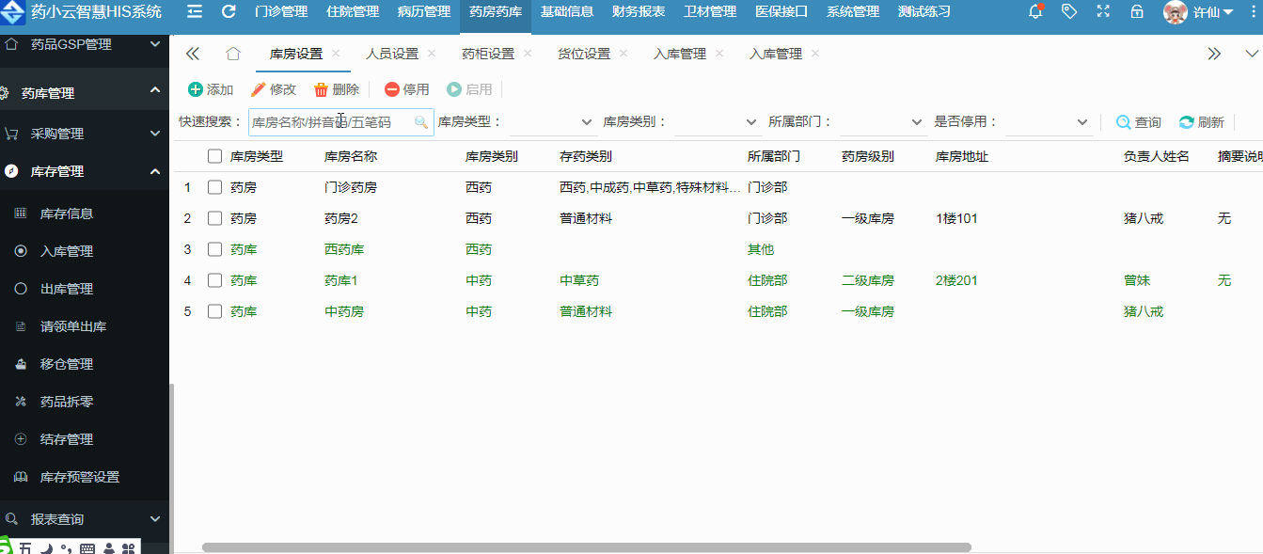Toggle the select-all header checkbox
The height and width of the screenshot is (554, 1263).
click(214, 156)
